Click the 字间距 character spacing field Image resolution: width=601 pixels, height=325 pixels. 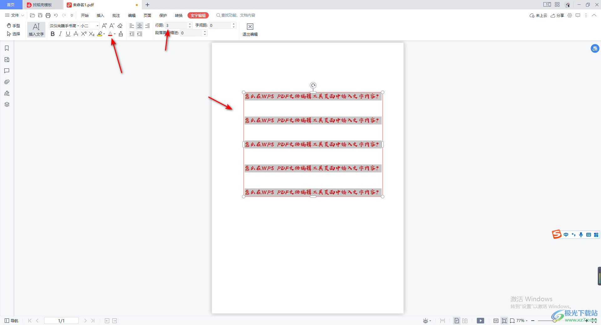click(220, 26)
